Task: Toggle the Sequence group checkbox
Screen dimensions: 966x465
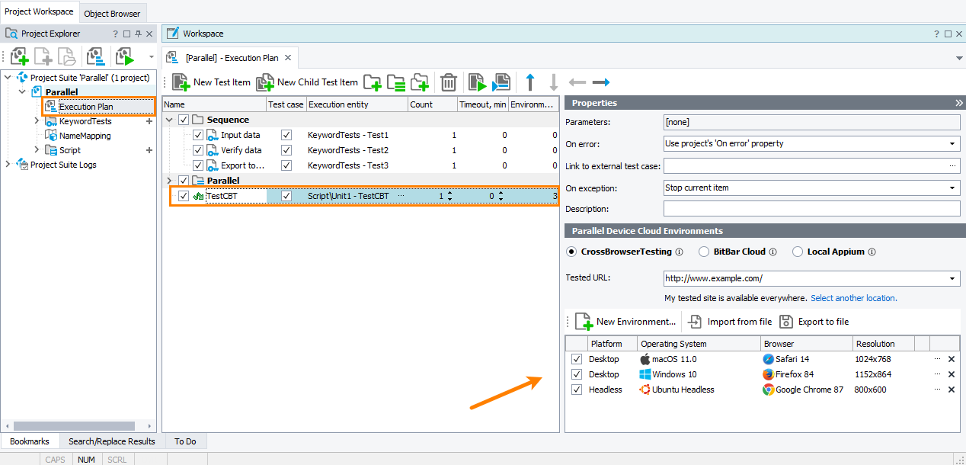Action: (184, 120)
